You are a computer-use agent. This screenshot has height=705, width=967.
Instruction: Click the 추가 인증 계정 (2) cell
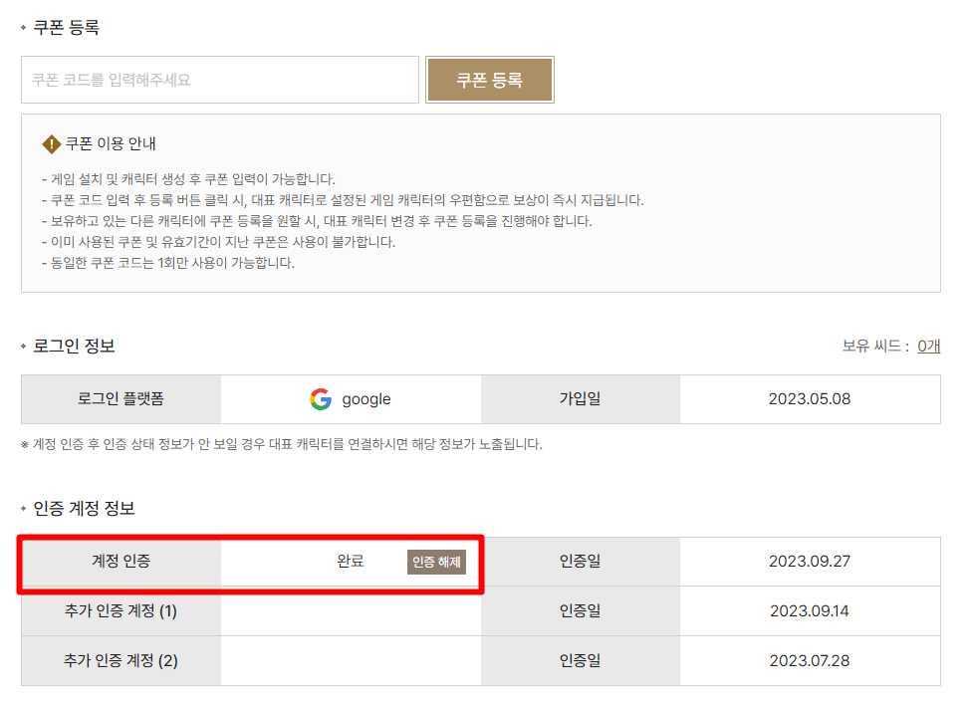121,661
